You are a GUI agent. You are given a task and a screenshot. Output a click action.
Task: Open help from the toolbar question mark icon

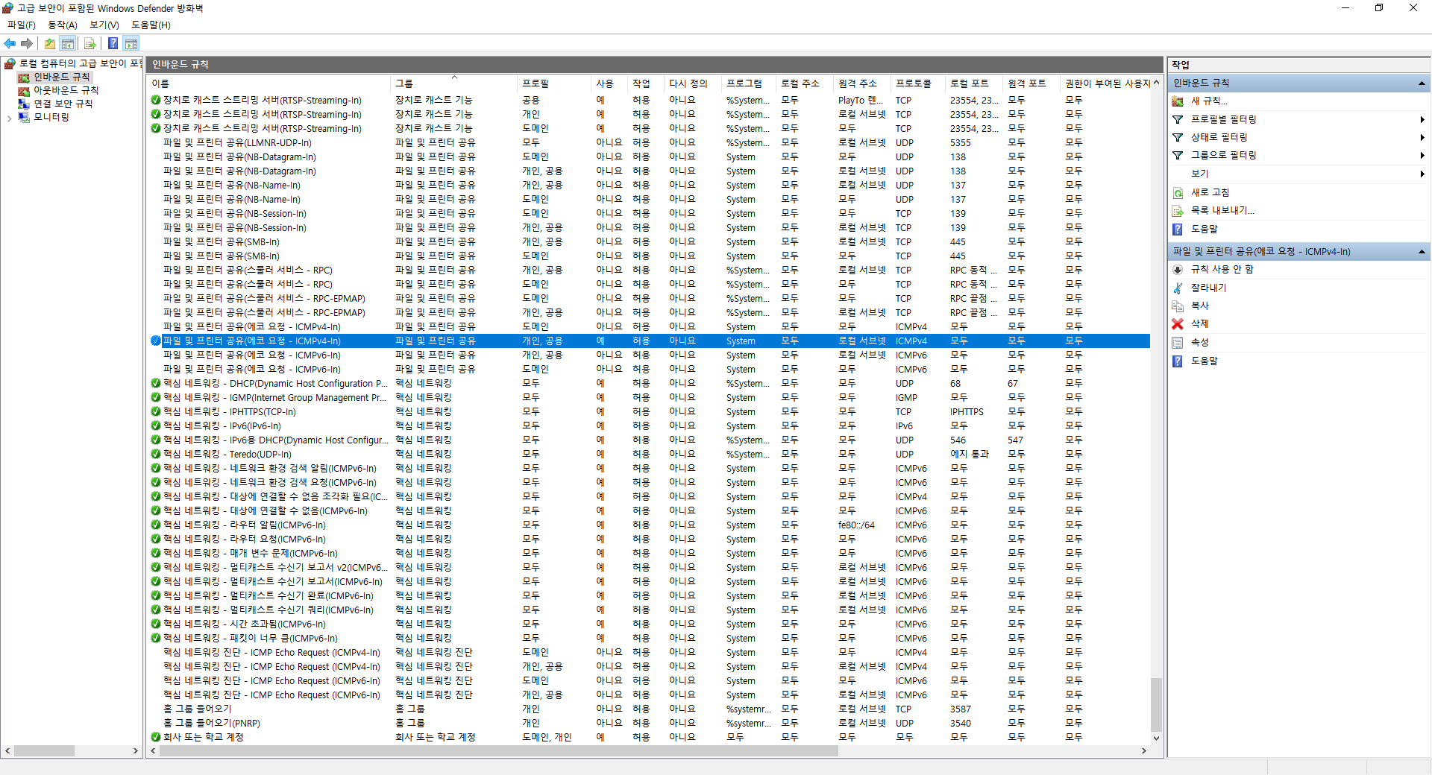[x=113, y=43]
